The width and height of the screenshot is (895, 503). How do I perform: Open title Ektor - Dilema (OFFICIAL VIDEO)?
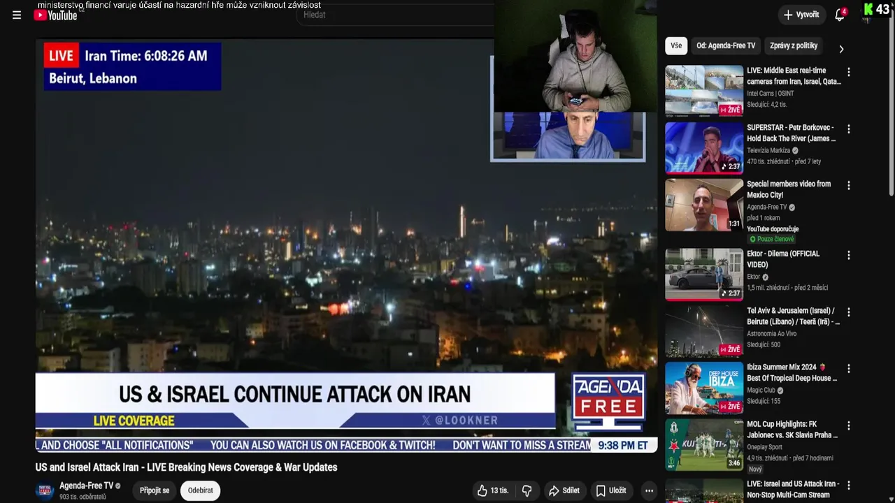coord(783,259)
